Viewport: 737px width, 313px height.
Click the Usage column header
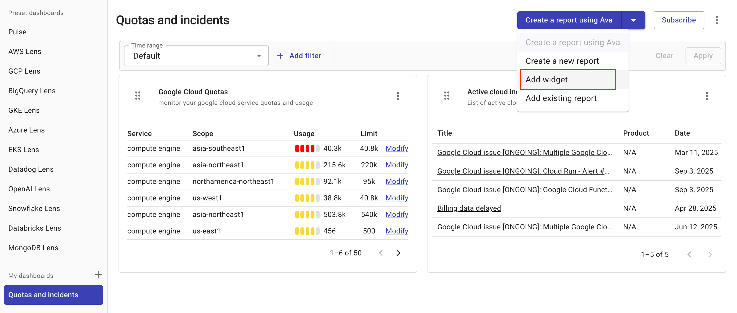point(304,134)
